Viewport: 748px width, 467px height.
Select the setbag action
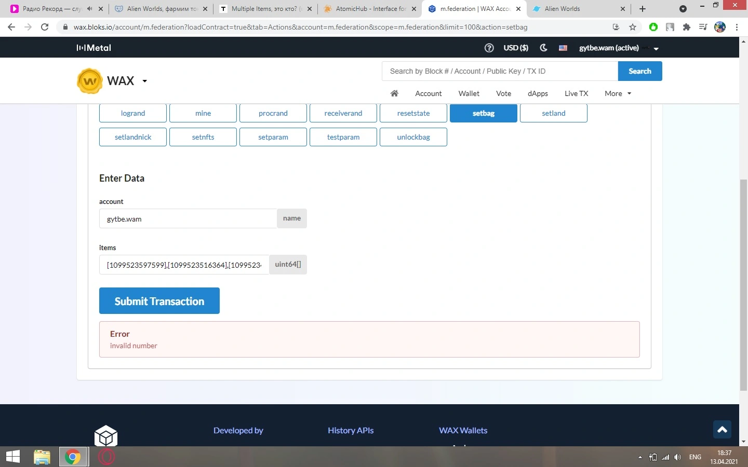(484, 113)
